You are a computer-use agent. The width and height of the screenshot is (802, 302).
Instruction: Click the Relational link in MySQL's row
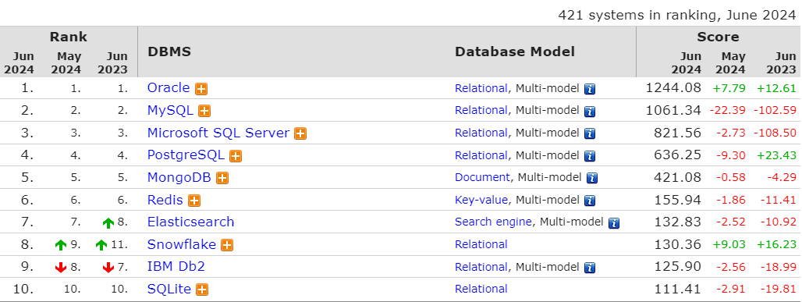coord(481,110)
